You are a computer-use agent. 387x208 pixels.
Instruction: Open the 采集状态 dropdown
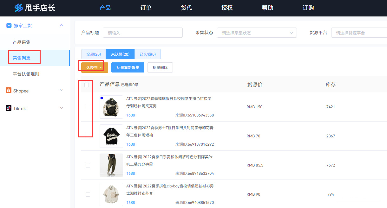(x=257, y=33)
